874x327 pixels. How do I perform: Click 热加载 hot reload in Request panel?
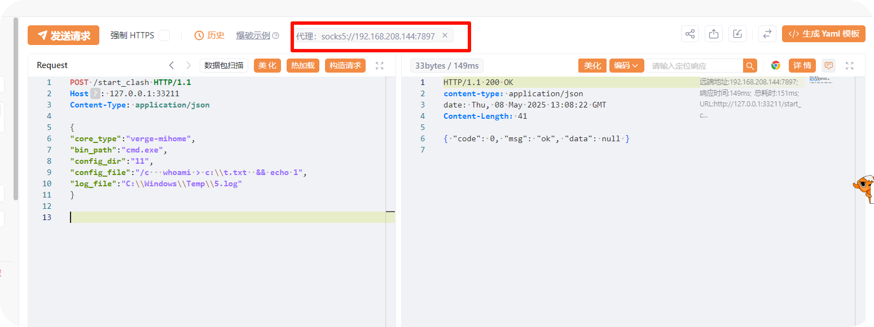pos(303,65)
